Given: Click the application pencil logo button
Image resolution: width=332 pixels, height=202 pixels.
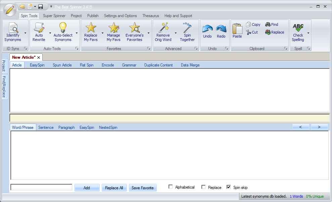Looking at the screenshot, I should tap(10, 10).
